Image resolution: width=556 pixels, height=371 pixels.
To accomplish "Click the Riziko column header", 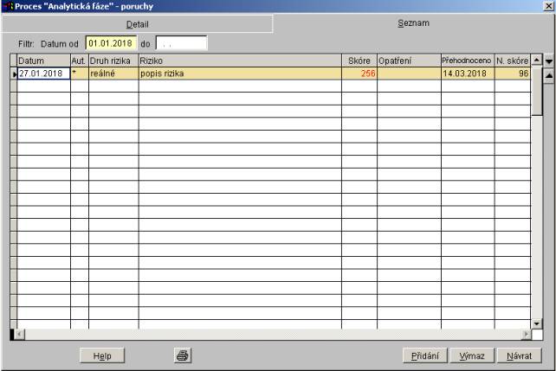I will [239, 61].
